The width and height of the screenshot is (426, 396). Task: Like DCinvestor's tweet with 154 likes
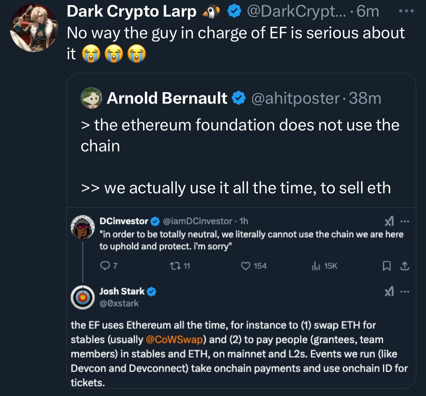(246, 266)
